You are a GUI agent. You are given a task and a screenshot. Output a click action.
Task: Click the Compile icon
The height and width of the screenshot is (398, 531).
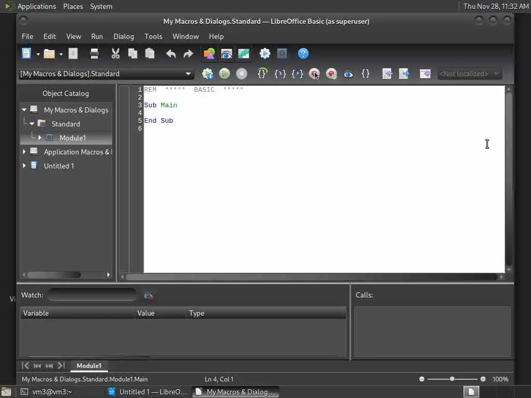(207, 74)
